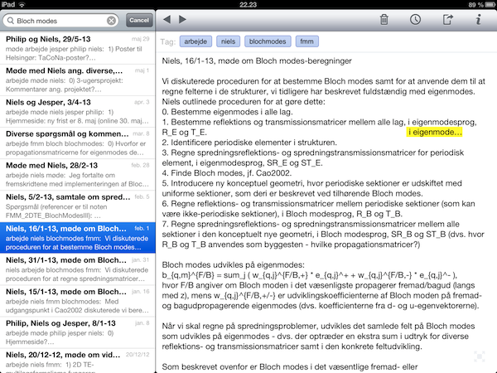Tap the clock showing 22.23
Screen dimensions: 497x373
(248, 4)
